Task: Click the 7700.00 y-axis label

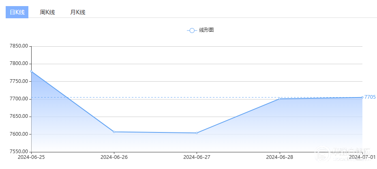Action: tap(19, 99)
